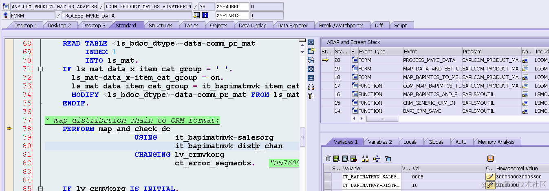This screenshot has height=191, width=549.
Task: Click the CRM_GENERIC_CRM_IN event cell
Action: point(432,103)
